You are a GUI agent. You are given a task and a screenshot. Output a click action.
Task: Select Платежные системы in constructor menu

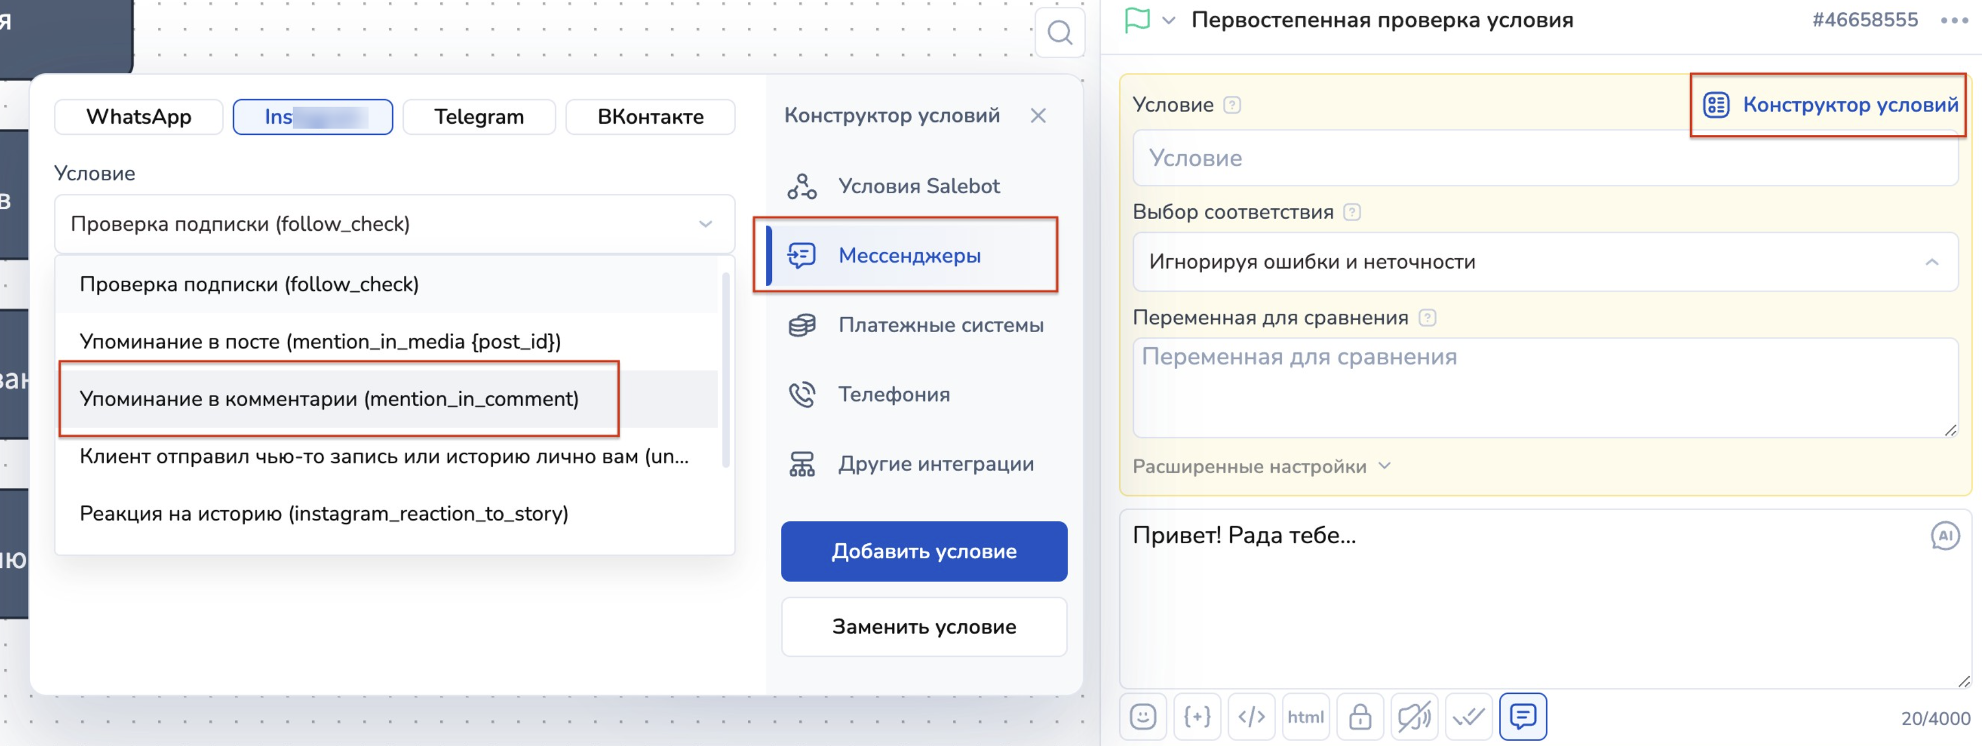pos(939,325)
